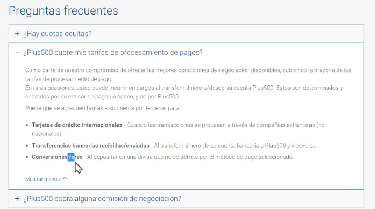Click the sentence "Puede que se agreguen tarifas"
The image size is (375, 209).
[x=103, y=108]
